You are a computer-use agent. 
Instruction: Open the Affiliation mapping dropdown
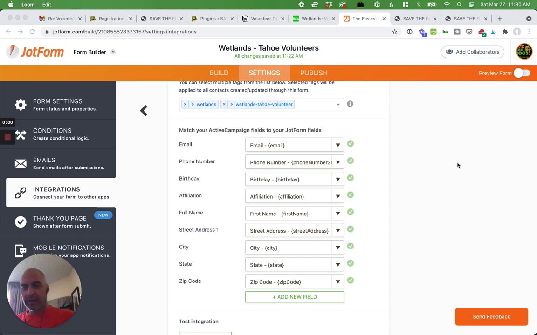click(295, 196)
